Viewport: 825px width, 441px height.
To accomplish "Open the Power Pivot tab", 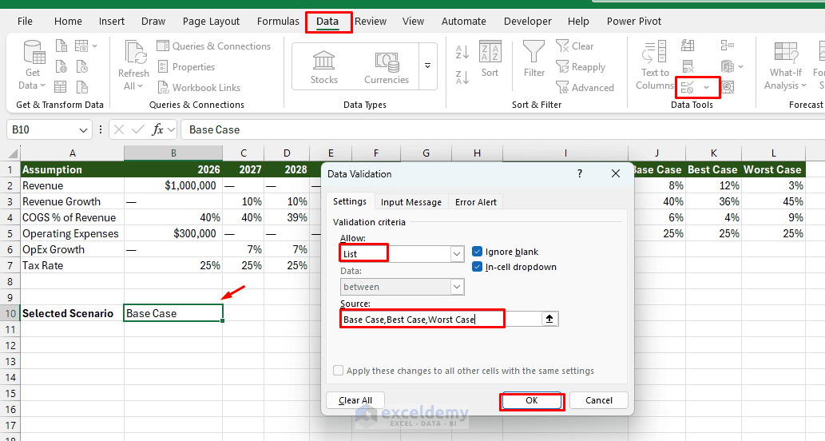I will (x=634, y=22).
